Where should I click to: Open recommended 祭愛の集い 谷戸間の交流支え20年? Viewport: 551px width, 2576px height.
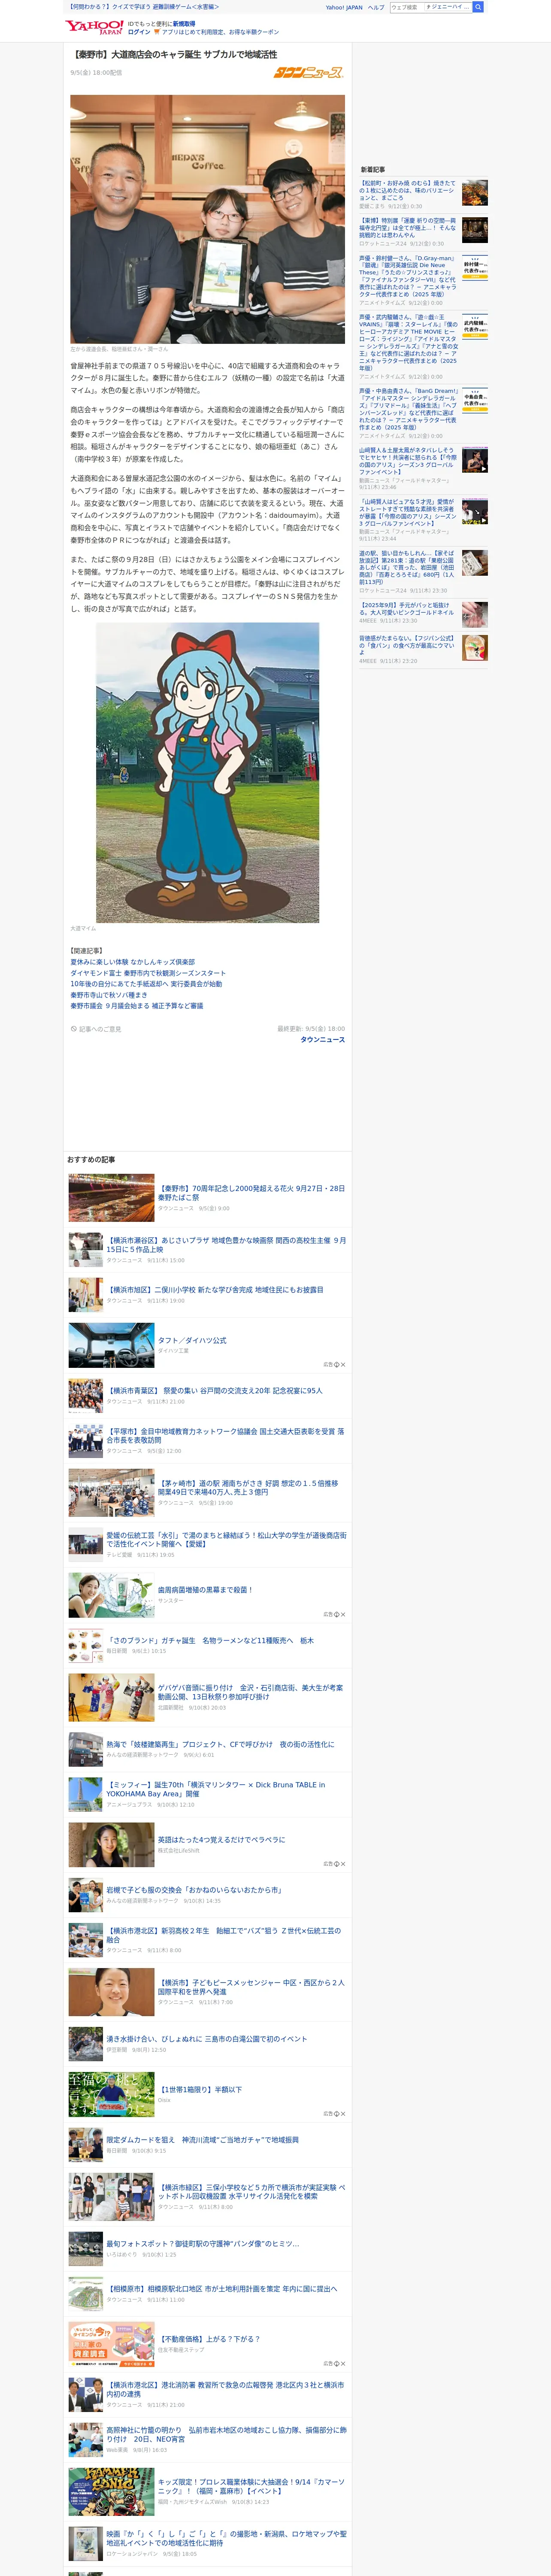[x=215, y=1390]
